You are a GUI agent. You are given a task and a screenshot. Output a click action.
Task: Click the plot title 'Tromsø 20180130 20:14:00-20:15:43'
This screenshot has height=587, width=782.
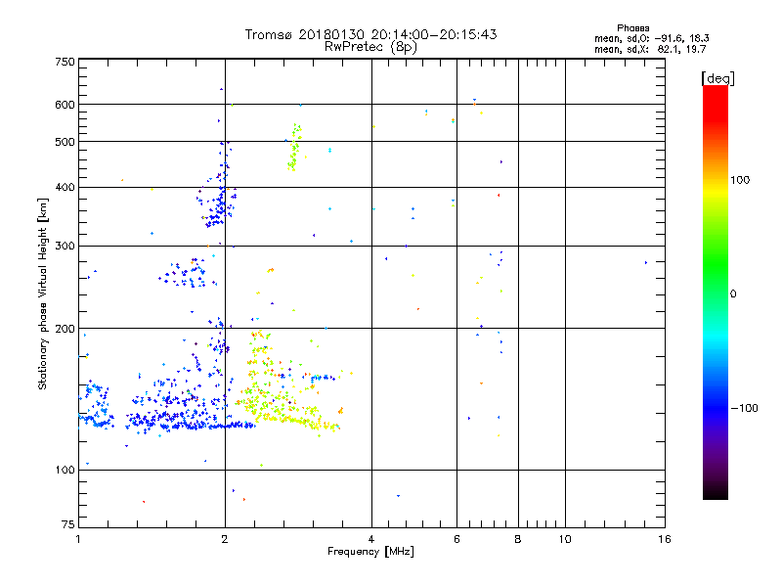click(x=370, y=34)
